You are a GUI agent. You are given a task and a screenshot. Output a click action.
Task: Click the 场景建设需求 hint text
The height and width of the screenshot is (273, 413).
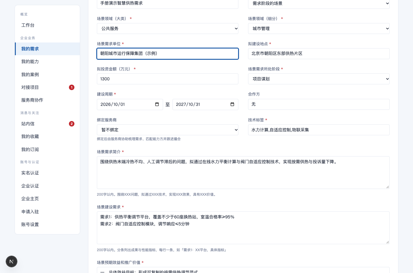(x=162, y=250)
